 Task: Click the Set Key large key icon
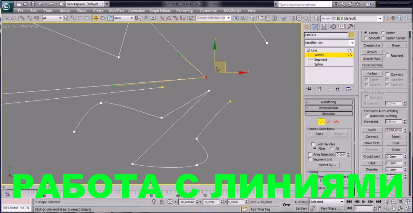pyautogui.click(x=286, y=205)
